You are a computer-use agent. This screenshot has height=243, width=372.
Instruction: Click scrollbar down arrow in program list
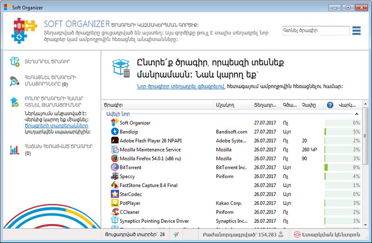tap(365, 225)
